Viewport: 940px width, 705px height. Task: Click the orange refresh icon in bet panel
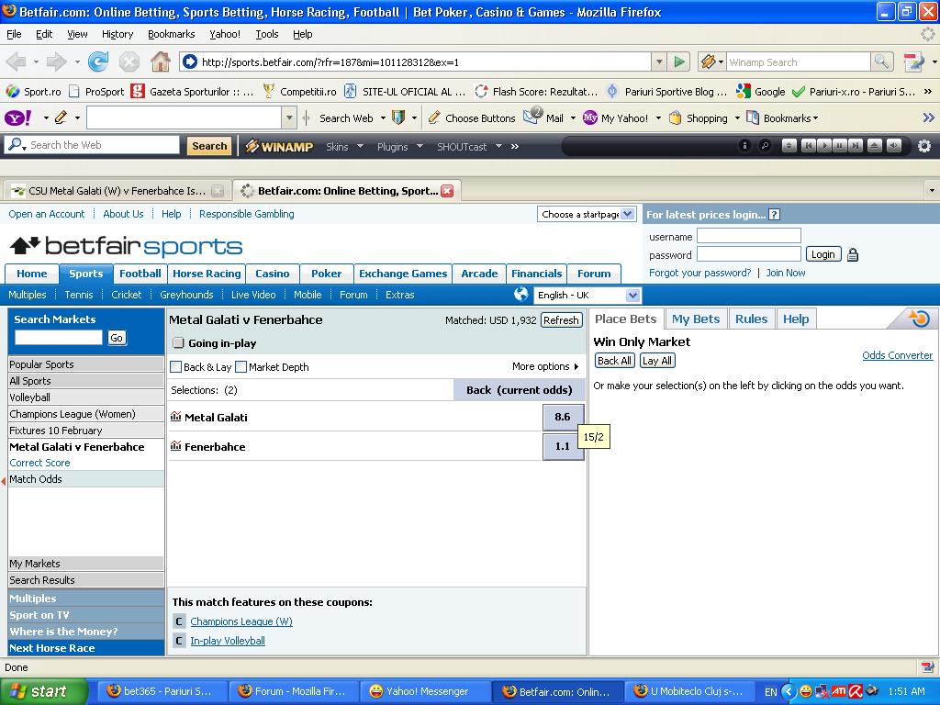point(918,319)
